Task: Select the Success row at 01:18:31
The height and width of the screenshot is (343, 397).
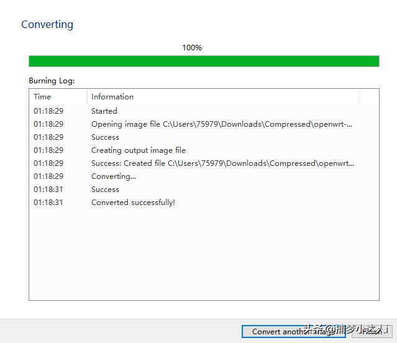Action: point(204,190)
